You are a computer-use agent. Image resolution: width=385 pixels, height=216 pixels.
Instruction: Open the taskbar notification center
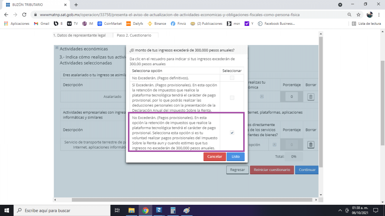[376, 210]
